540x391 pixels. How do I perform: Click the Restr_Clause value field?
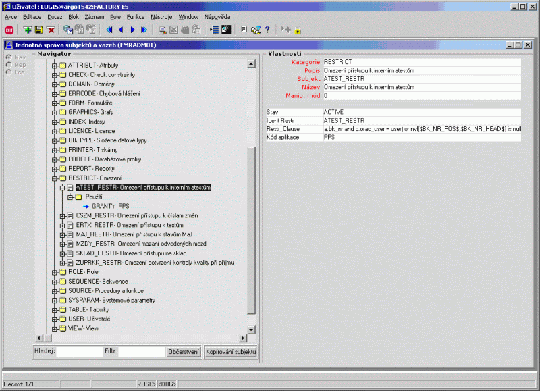point(423,129)
